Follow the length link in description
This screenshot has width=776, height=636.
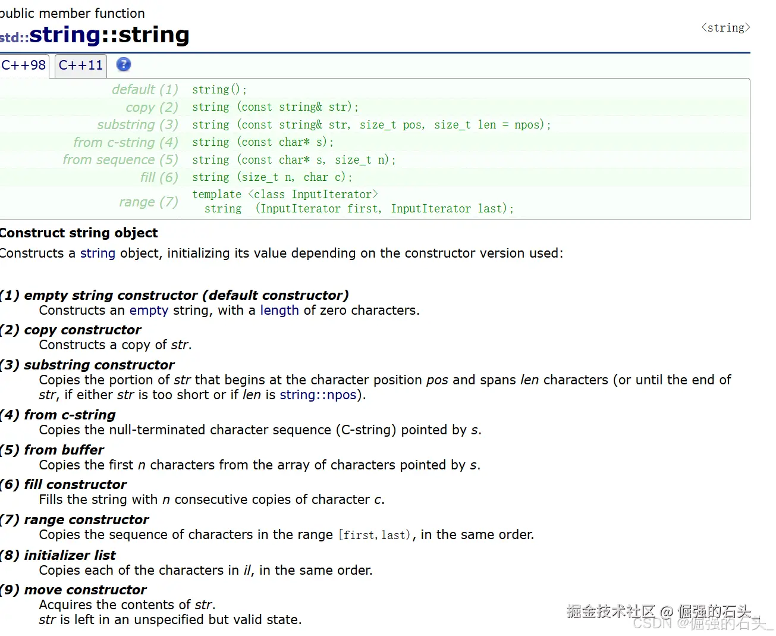[279, 311]
